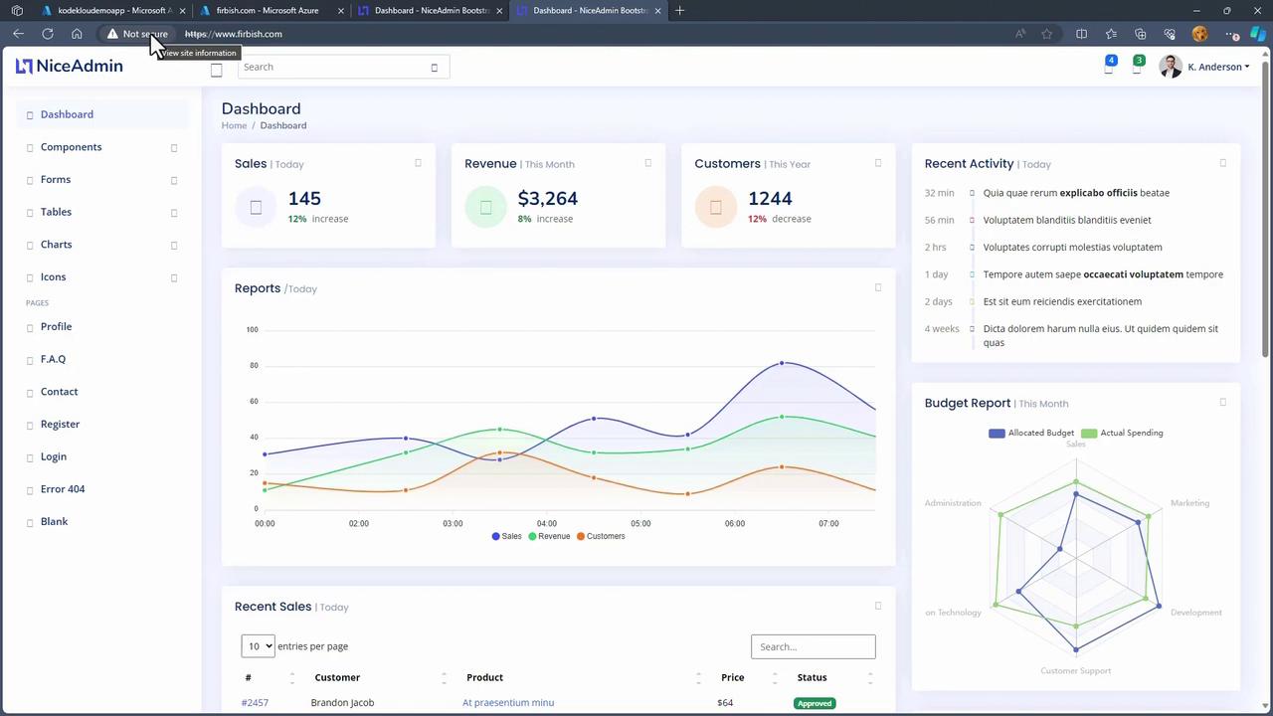Screen dimensions: 1273x716
Task: Toggle the sidebar with the header menu icon
Action: (216, 69)
